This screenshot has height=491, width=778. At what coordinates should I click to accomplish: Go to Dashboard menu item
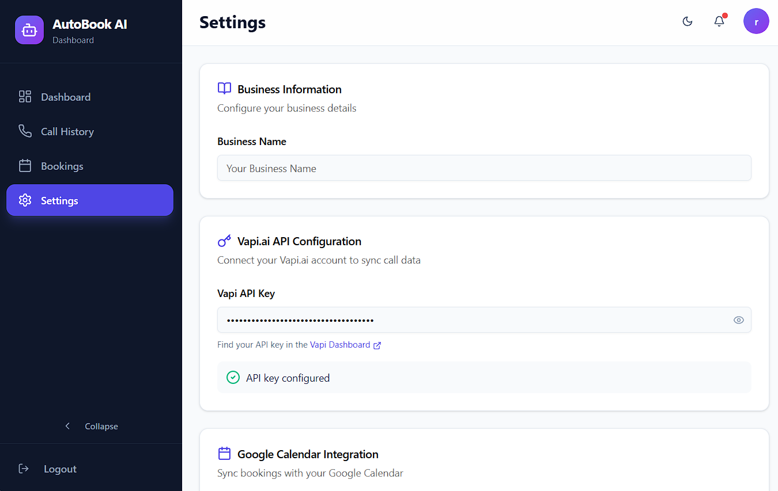click(66, 97)
